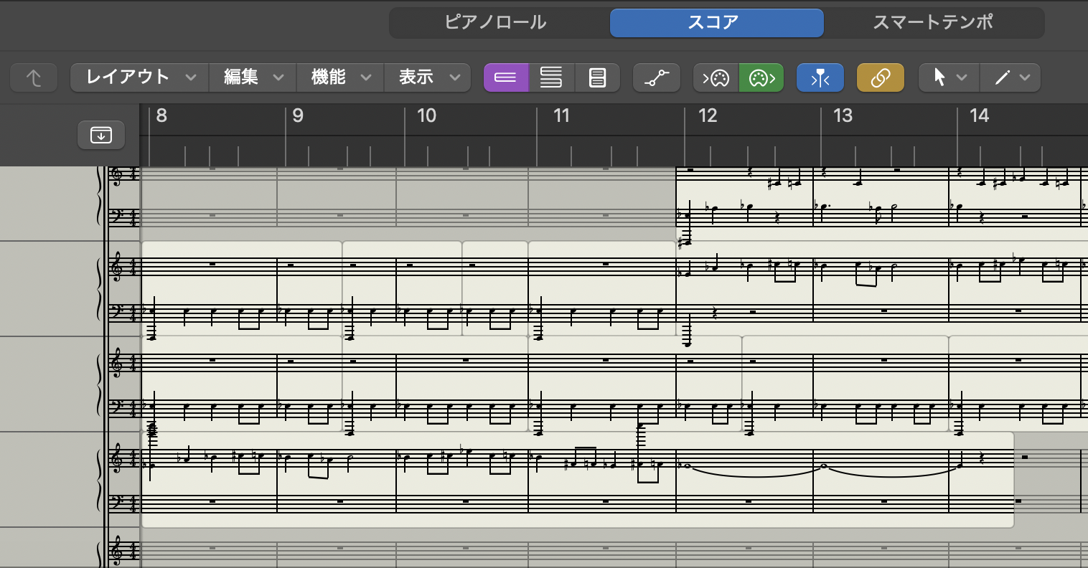Open the pencil tool dropdown
The width and height of the screenshot is (1088, 568).
1010,77
